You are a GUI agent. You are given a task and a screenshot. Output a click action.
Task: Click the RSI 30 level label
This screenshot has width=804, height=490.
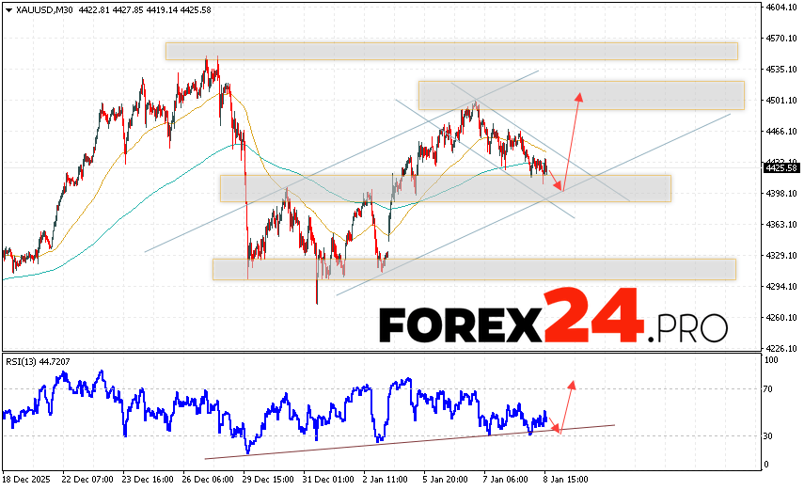767,436
